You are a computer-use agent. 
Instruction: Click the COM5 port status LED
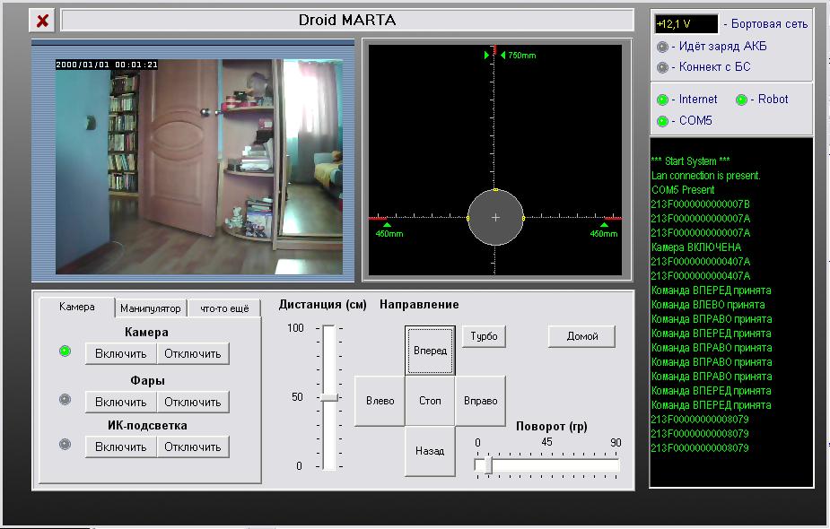pos(663,121)
